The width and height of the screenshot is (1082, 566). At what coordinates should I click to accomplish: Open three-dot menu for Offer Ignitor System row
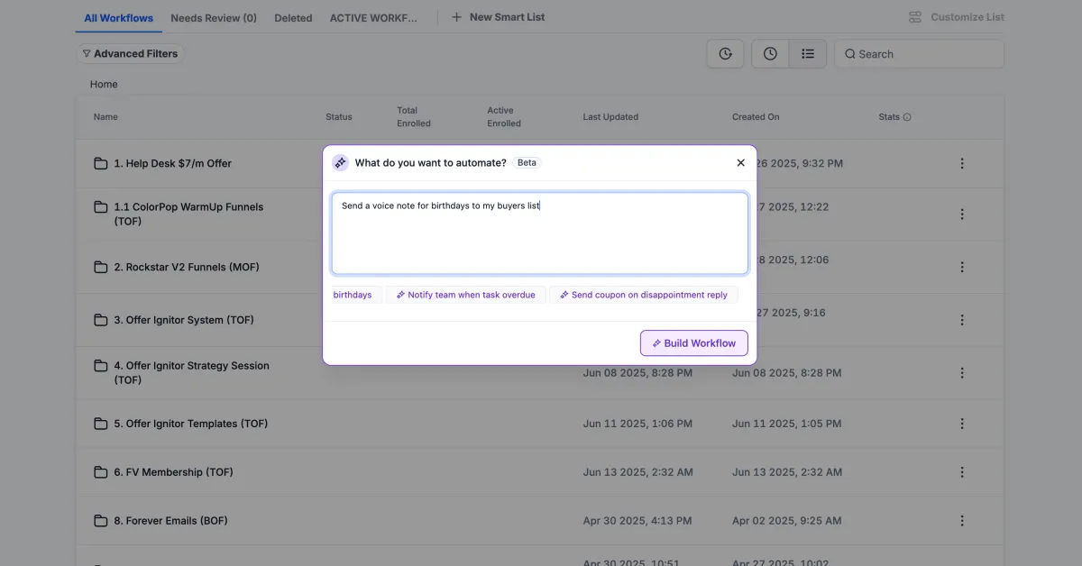point(962,320)
